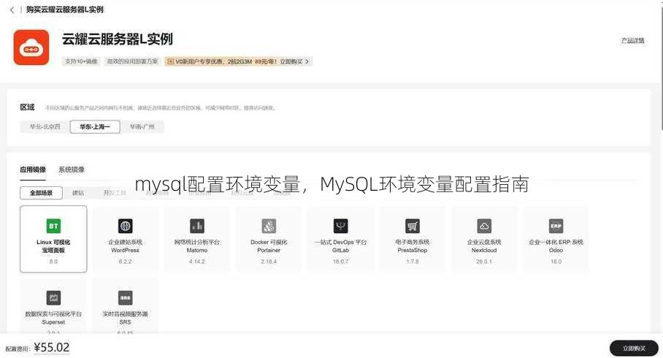Click the page vertical scrollbar
The image size is (663, 358).
(661, 68)
